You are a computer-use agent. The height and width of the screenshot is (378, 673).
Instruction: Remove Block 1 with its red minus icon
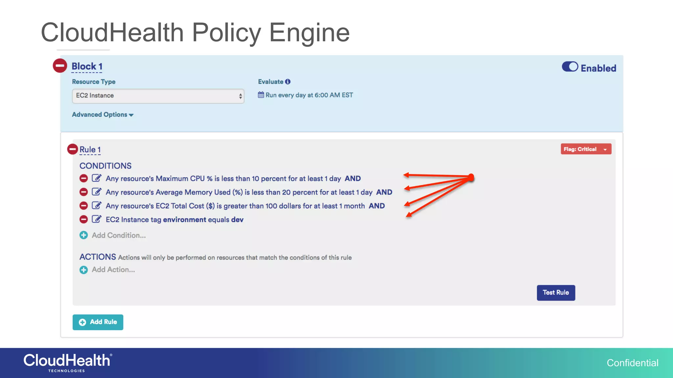60,66
